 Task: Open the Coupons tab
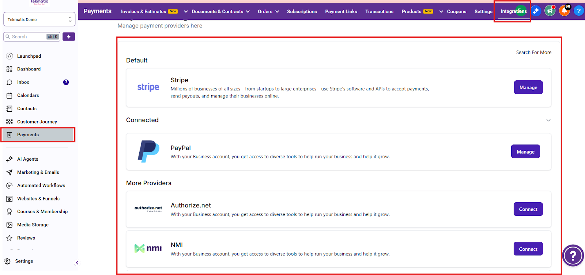click(456, 12)
